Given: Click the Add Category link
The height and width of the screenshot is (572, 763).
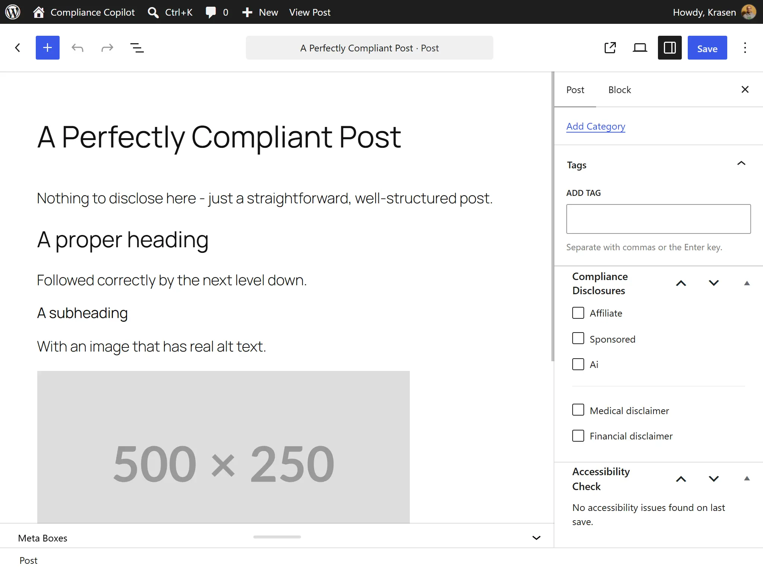Looking at the screenshot, I should [596, 126].
